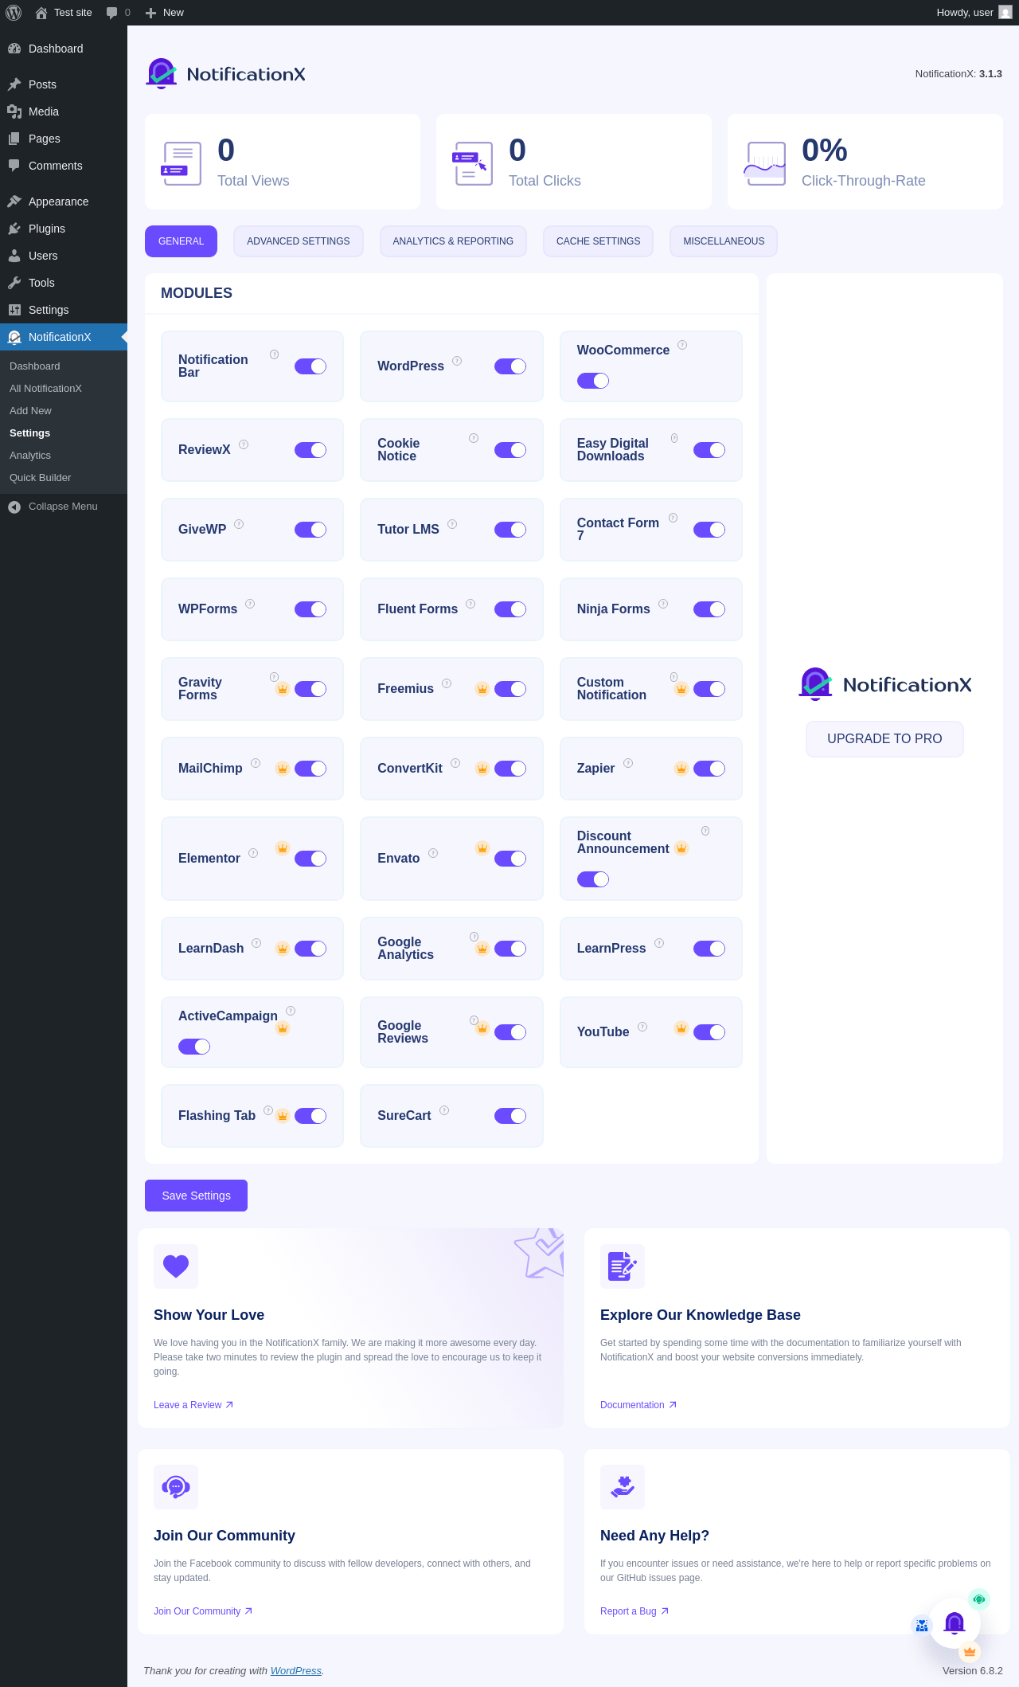
Task: Click the Save Settings button
Action: click(x=196, y=1196)
